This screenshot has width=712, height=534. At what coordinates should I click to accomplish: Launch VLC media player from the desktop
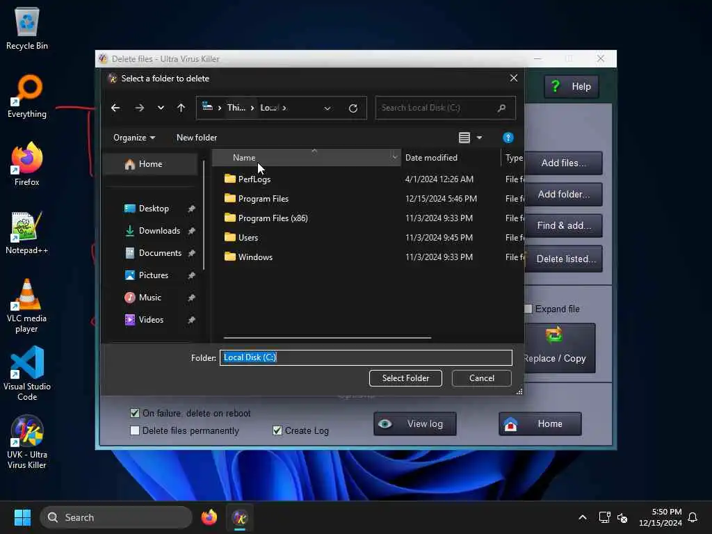pyautogui.click(x=27, y=305)
